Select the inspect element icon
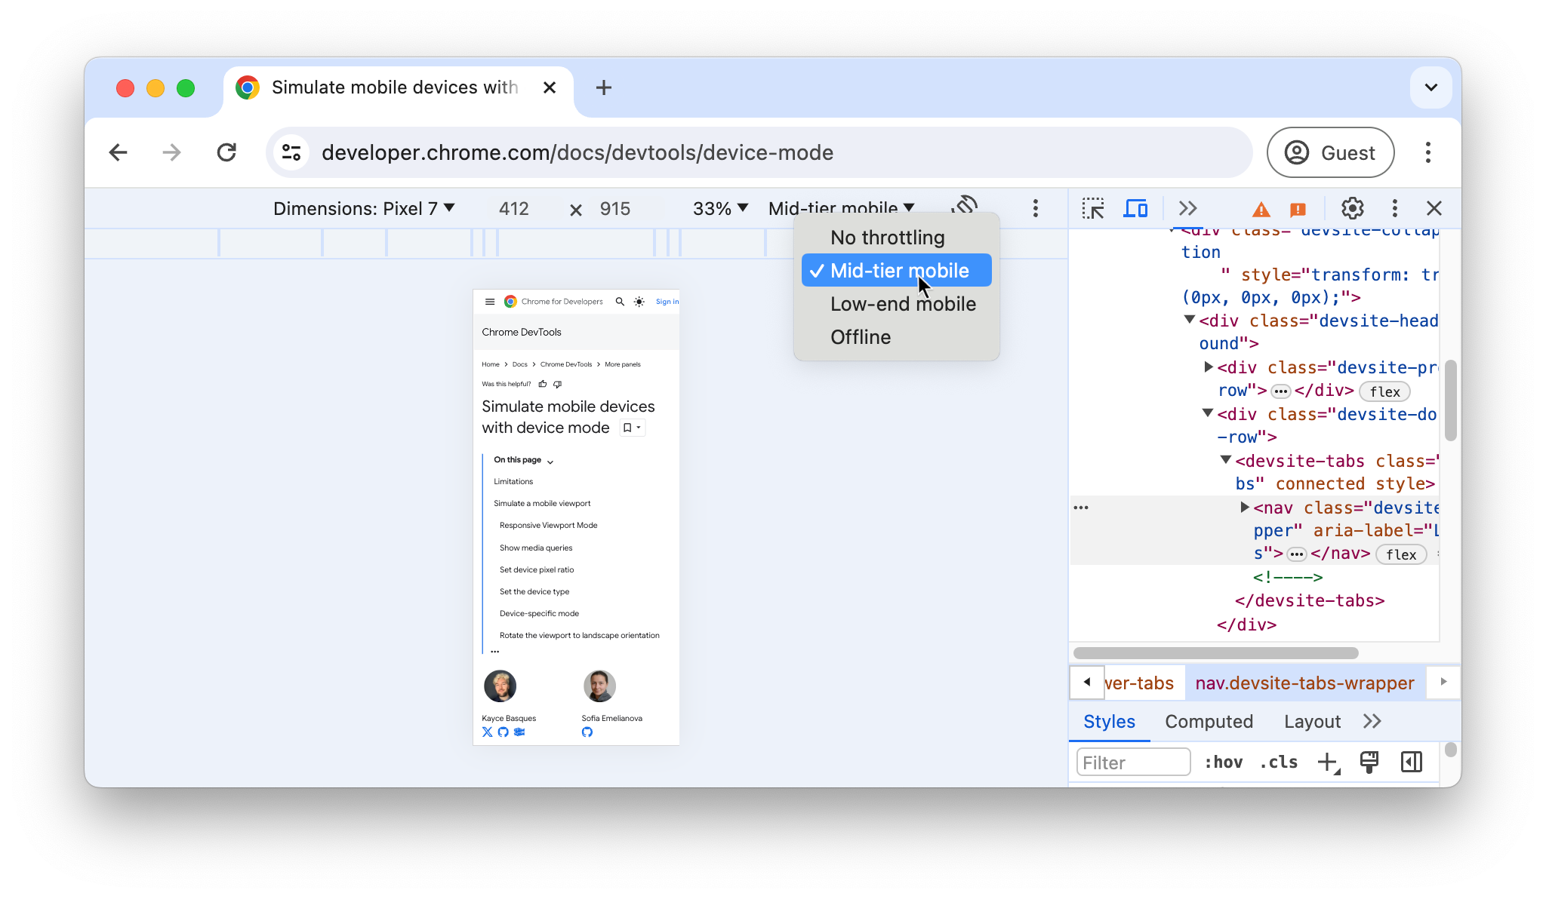This screenshot has height=899, width=1546. 1092,207
